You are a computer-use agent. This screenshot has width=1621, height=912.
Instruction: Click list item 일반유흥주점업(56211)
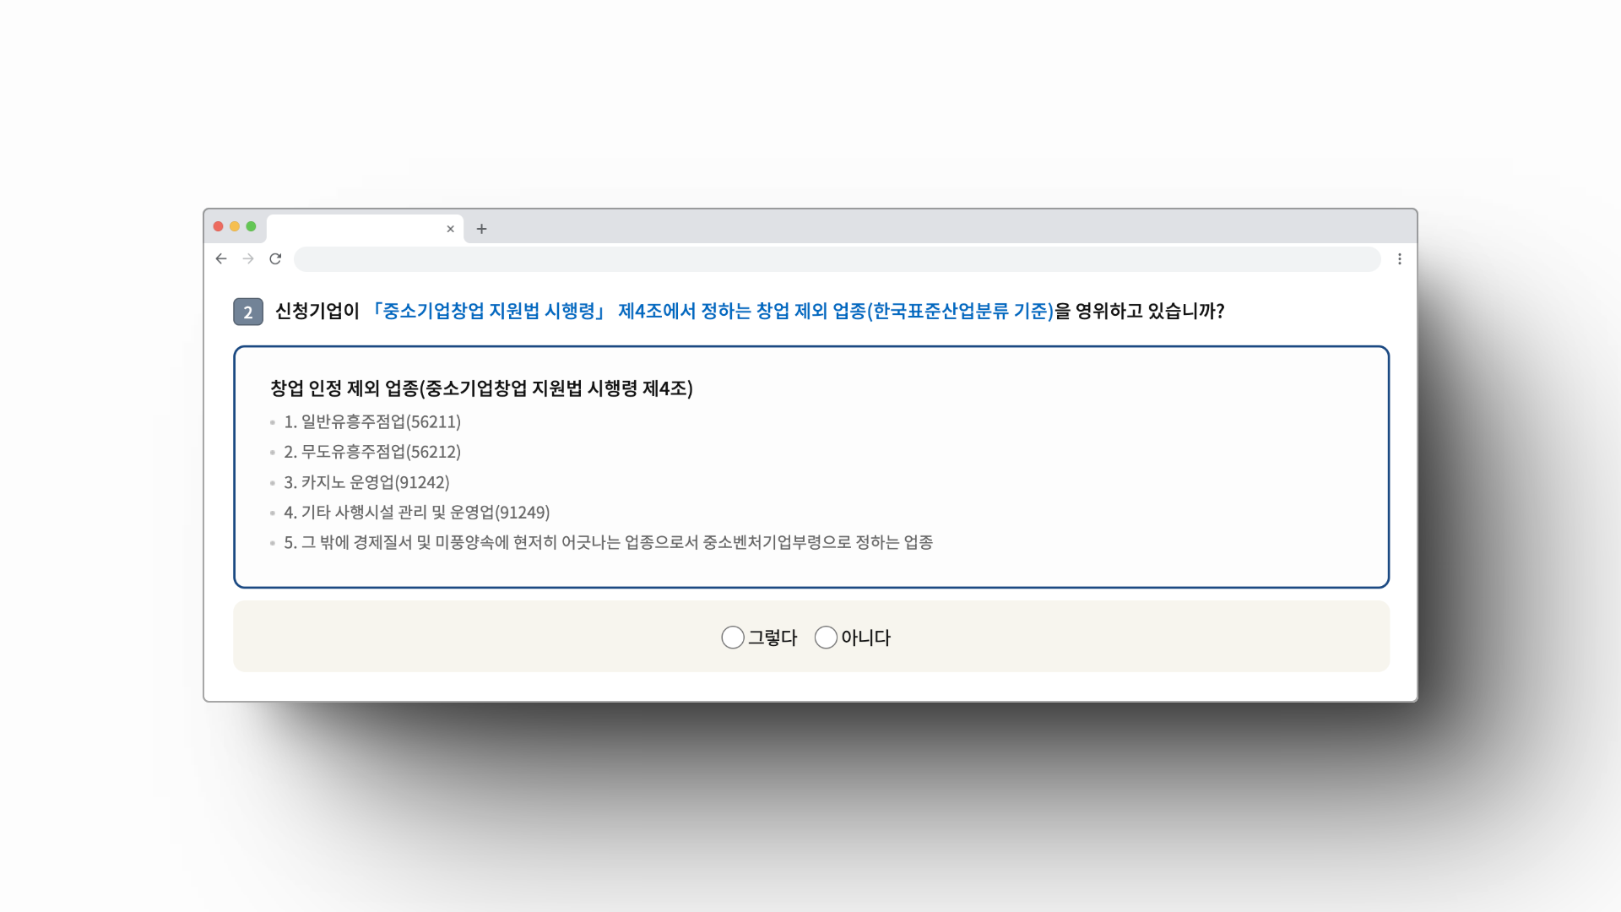click(372, 421)
